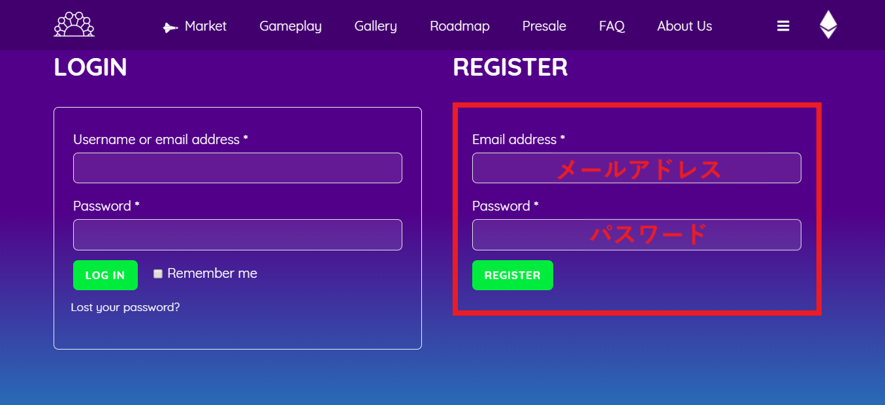The height and width of the screenshot is (405, 885).
Task: Focus the login Username or email field
Action: coord(238,168)
